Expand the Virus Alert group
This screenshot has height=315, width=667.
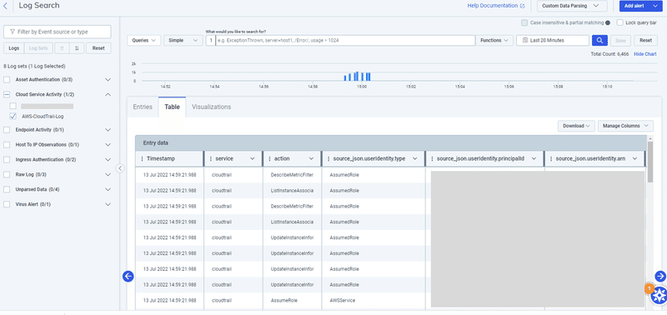[x=108, y=204]
